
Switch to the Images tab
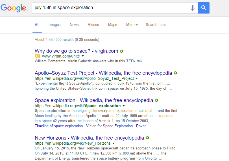(54, 25)
